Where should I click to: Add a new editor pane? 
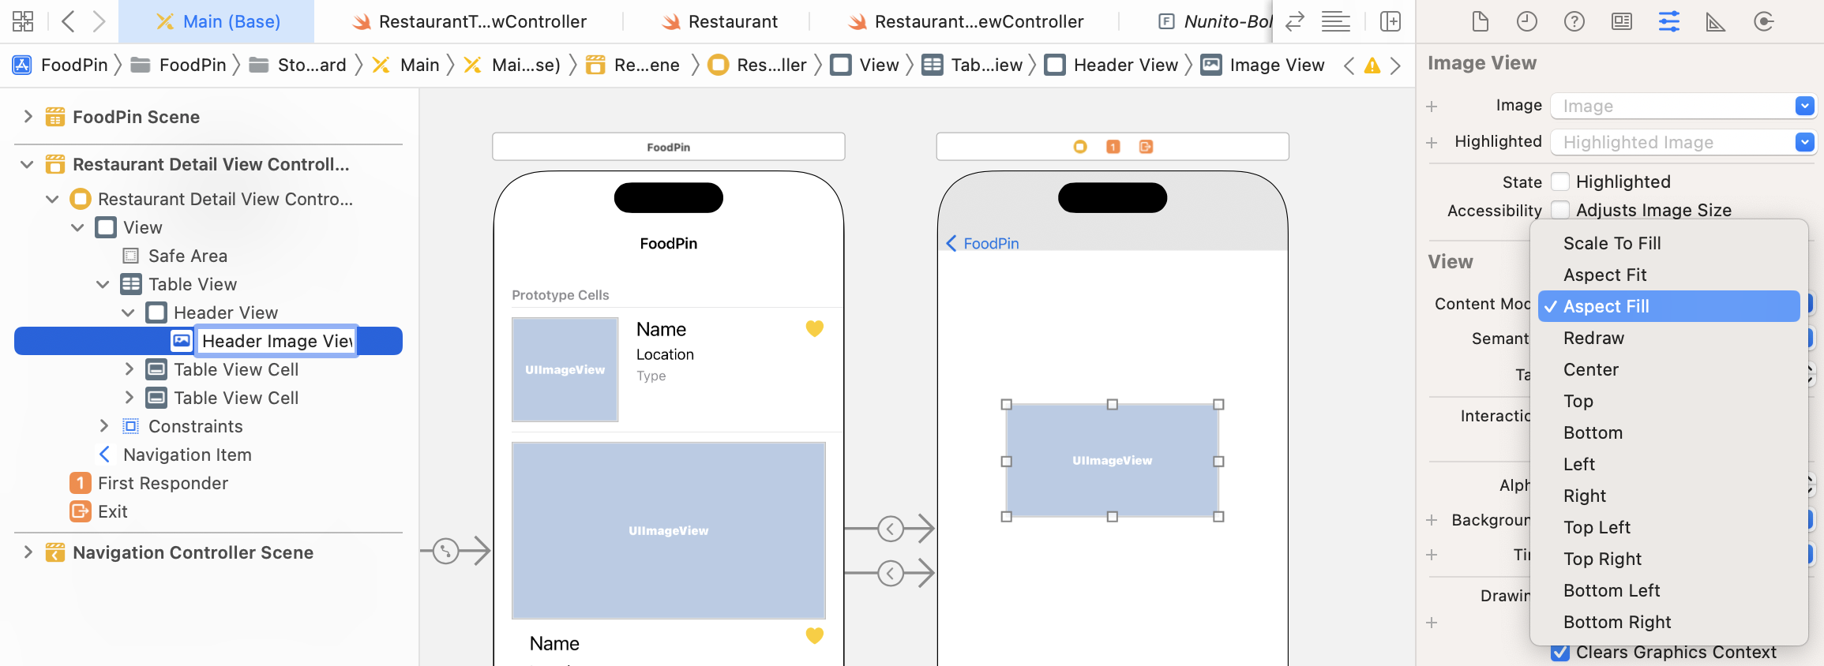pos(1391,21)
